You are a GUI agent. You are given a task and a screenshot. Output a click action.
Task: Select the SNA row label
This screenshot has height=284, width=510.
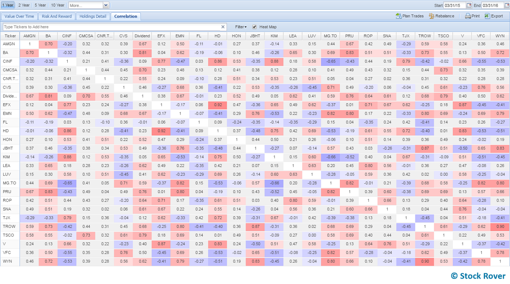(10, 209)
